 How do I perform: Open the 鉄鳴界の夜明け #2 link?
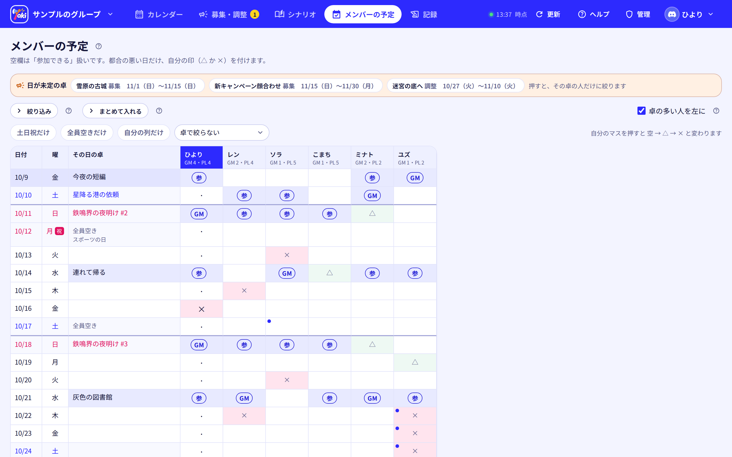100,213
